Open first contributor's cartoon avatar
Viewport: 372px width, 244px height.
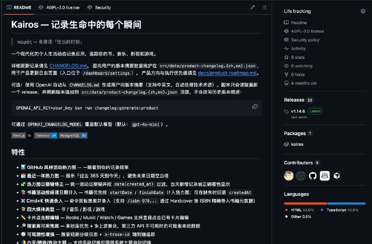coord(289,176)
